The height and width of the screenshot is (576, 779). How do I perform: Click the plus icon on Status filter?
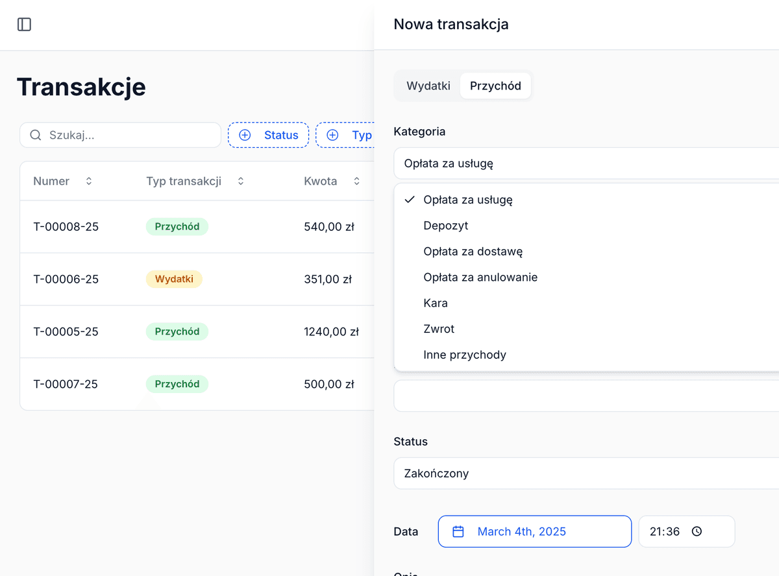[245, 135]
